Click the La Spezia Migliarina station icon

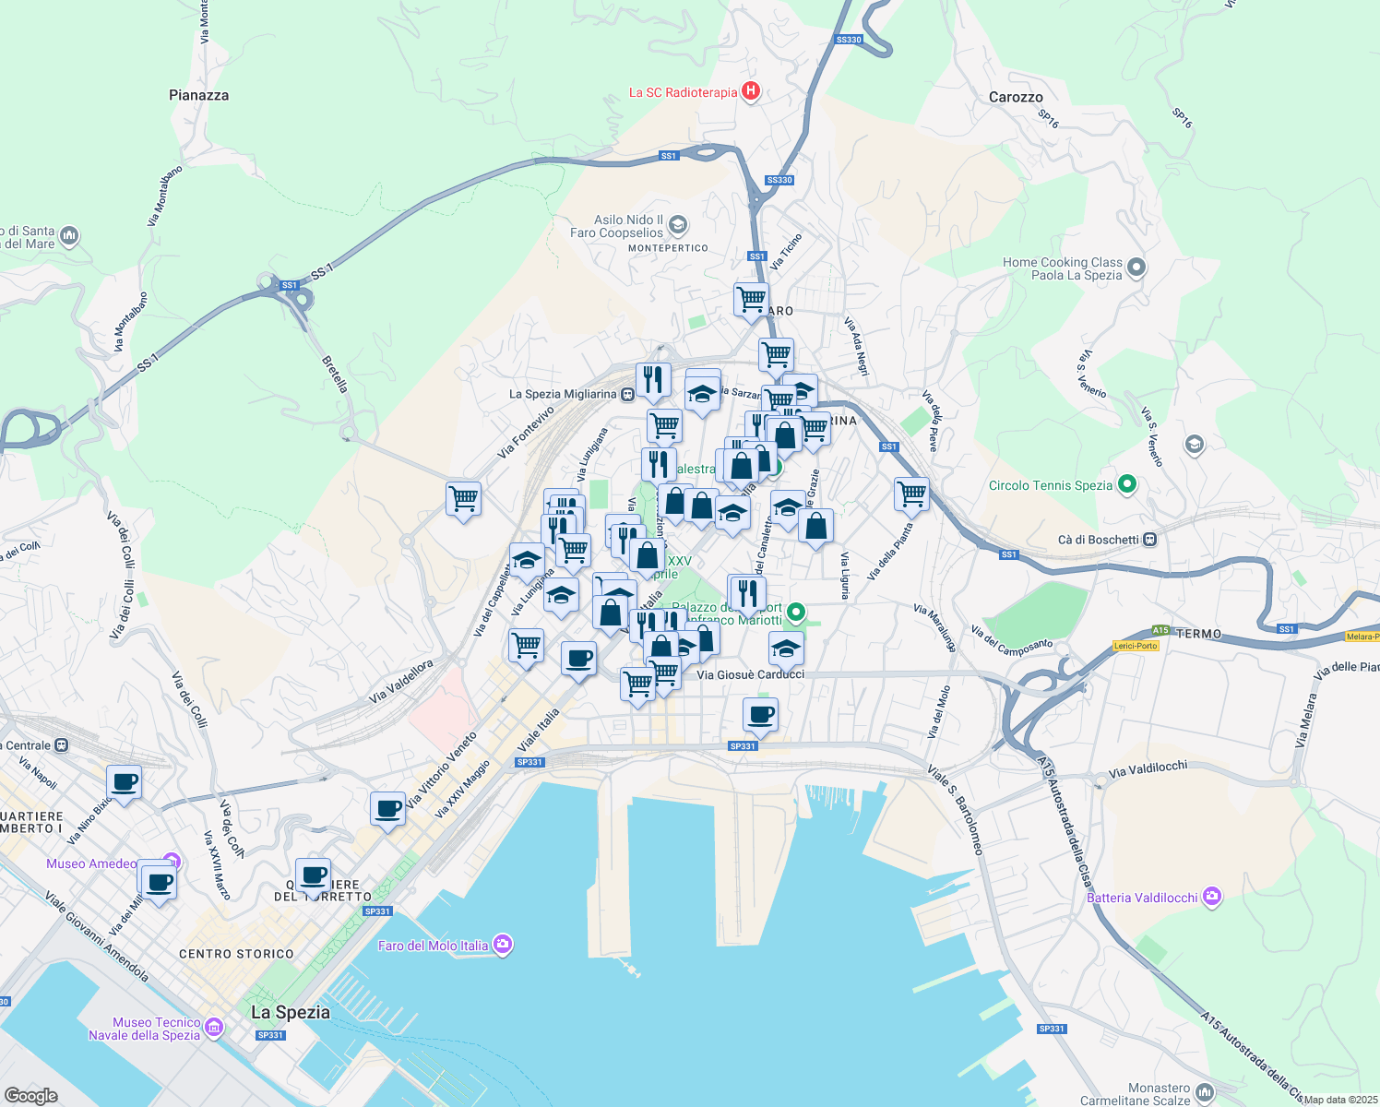coord(627,394)
